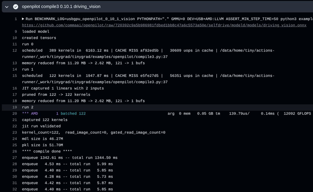Click the 'jit run validated' log line
Image resolution: width=313 pixels, height=192 pixels.
tap(41, 126)
